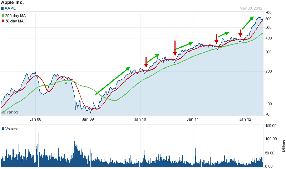
Task: Click the red 50-day MA legend swatch
Action: 3,21
